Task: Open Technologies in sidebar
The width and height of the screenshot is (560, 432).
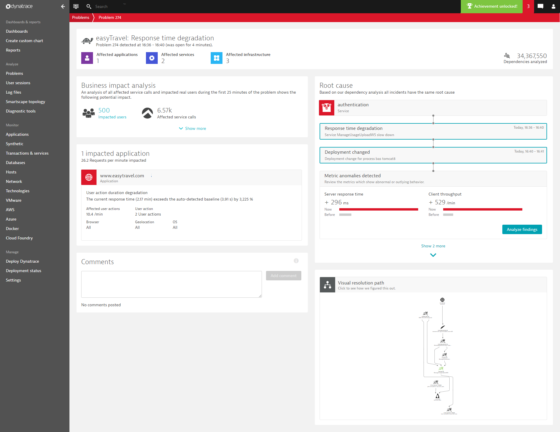Action: pos(18,191)
